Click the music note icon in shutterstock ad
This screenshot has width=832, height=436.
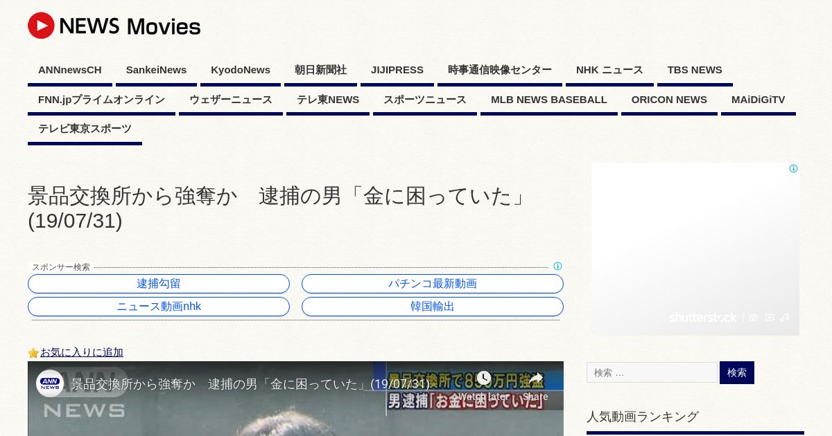click(x=785, y=318)
